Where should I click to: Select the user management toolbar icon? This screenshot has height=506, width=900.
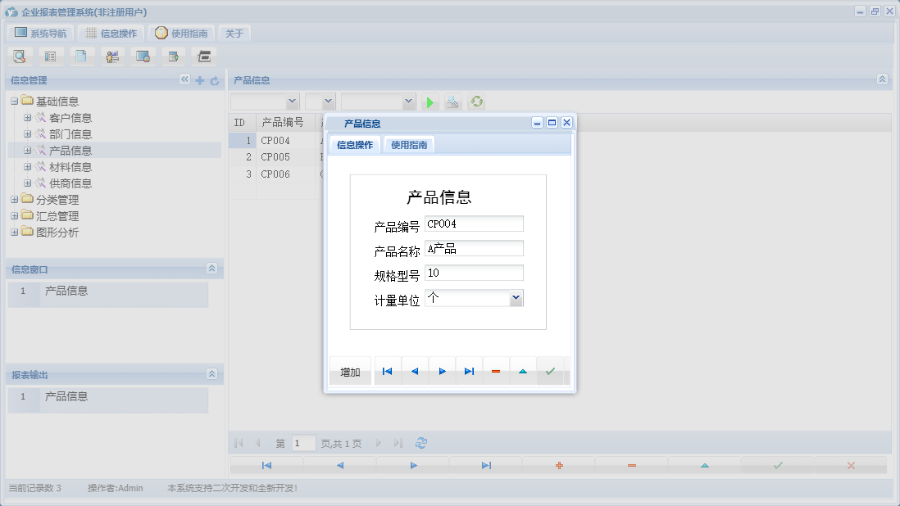(112, 56)
